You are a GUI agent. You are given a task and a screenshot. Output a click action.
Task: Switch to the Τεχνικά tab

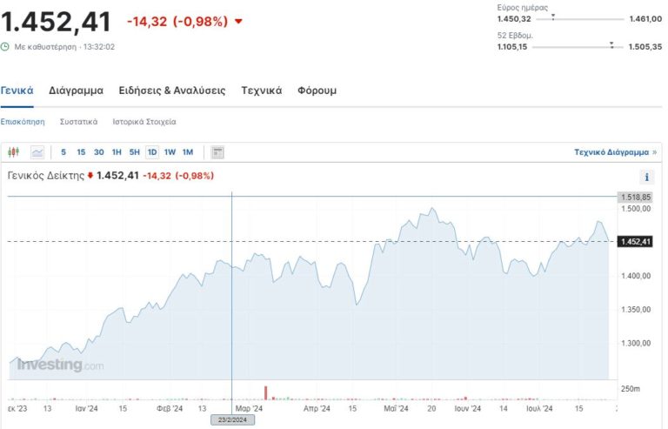click(x=261, y=90)
